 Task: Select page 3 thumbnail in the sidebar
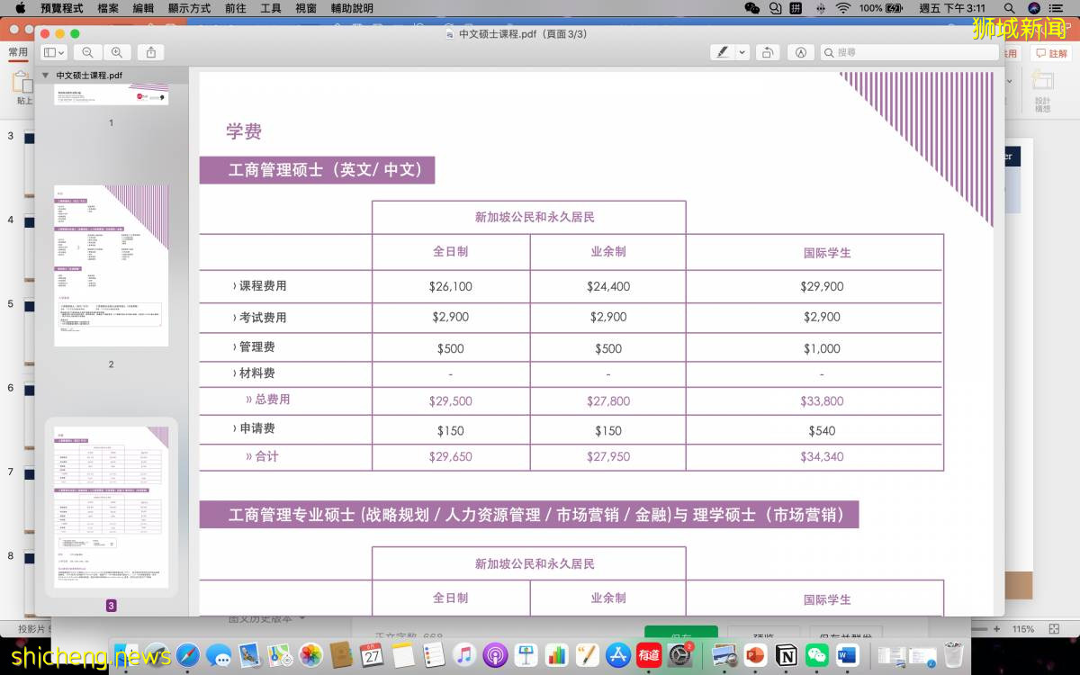pyautogui.click(x=111, y=507)
